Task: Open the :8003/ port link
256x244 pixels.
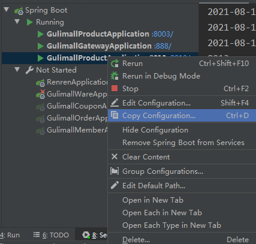Action: pos(162,34)
